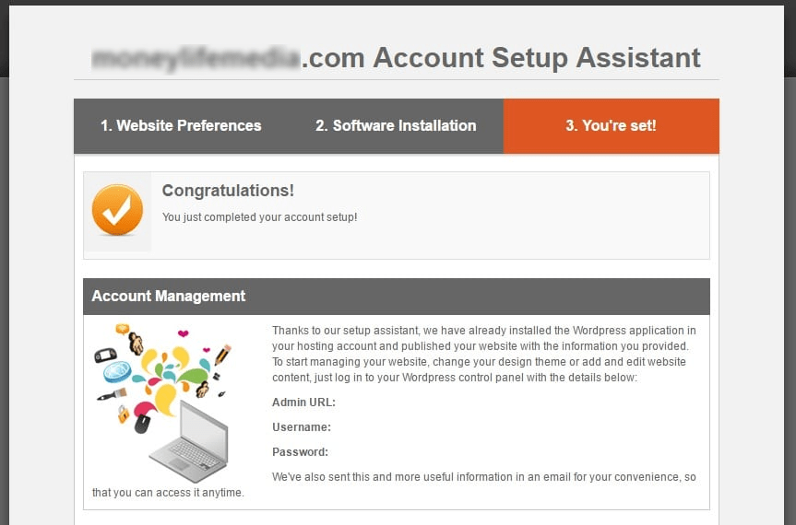
Task: Click the 'You just completed your account setup!' text
Action: click(x=259, y=217)
